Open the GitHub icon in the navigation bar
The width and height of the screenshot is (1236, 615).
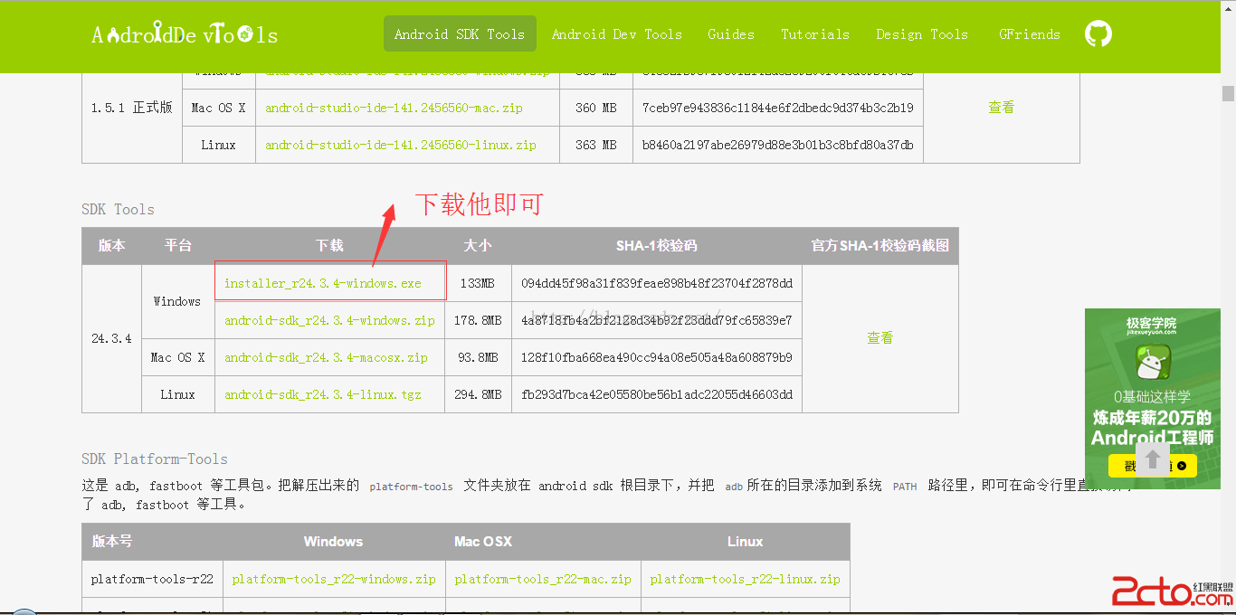click(x=1098, y=34)
